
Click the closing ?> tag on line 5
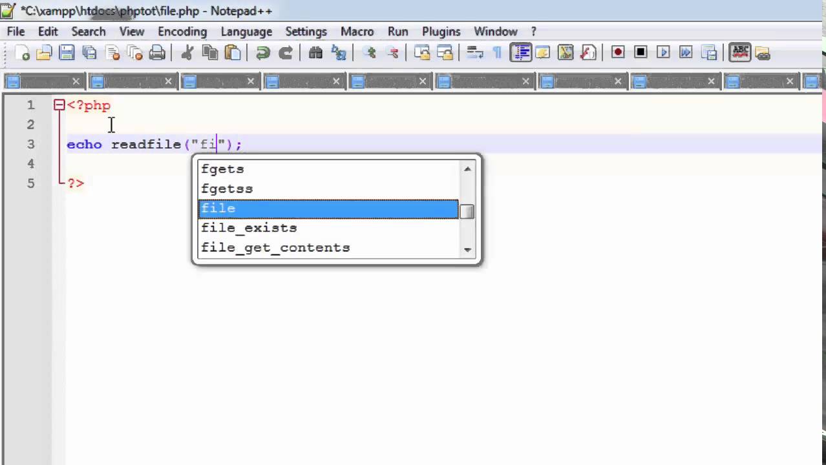coord(76,183)
